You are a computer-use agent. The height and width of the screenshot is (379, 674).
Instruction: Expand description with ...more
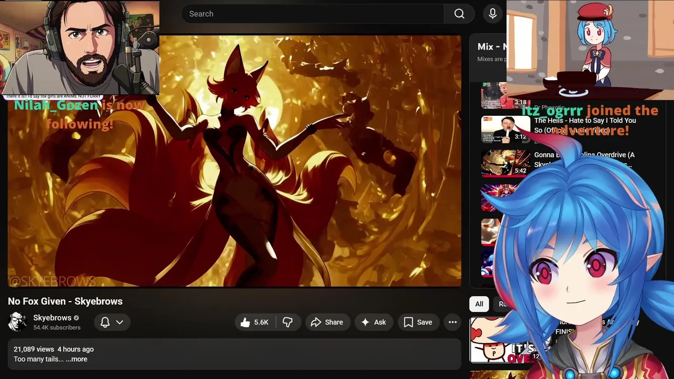pyautogui.click(x=76, y=359)
